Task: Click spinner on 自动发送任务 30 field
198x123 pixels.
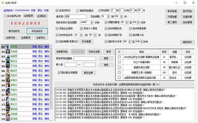Action: click(81, 35)
